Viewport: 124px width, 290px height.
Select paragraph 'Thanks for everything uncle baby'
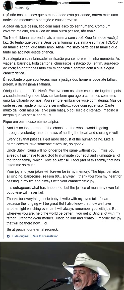63,211
